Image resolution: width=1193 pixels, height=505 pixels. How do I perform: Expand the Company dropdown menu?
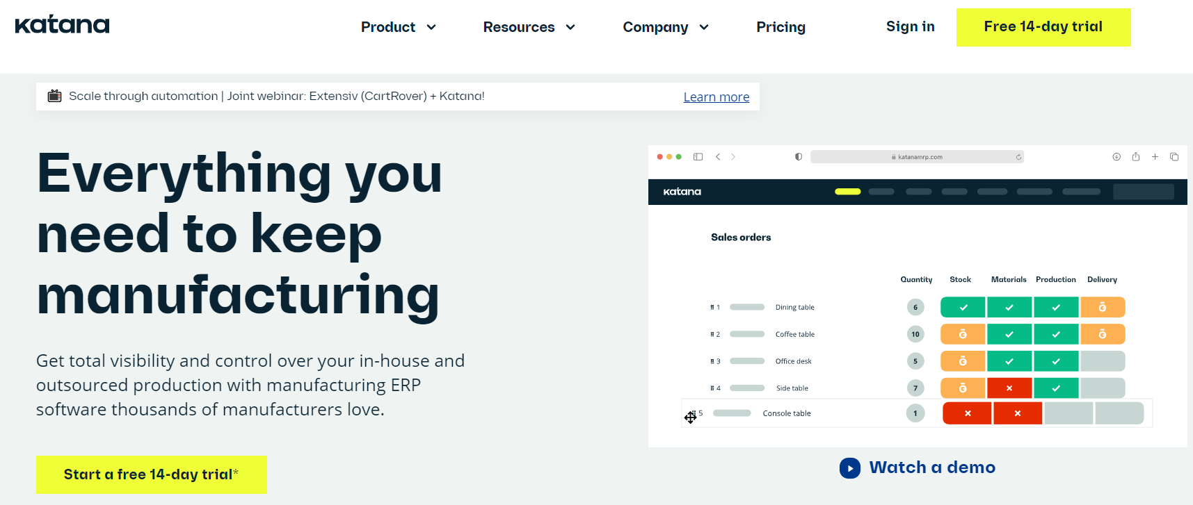665,27
